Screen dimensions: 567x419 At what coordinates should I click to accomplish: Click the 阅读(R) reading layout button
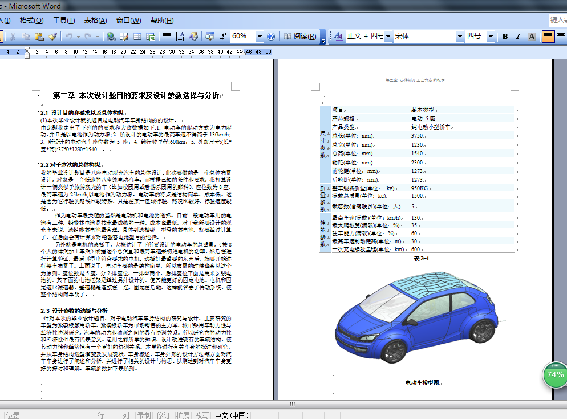point(300,36)
